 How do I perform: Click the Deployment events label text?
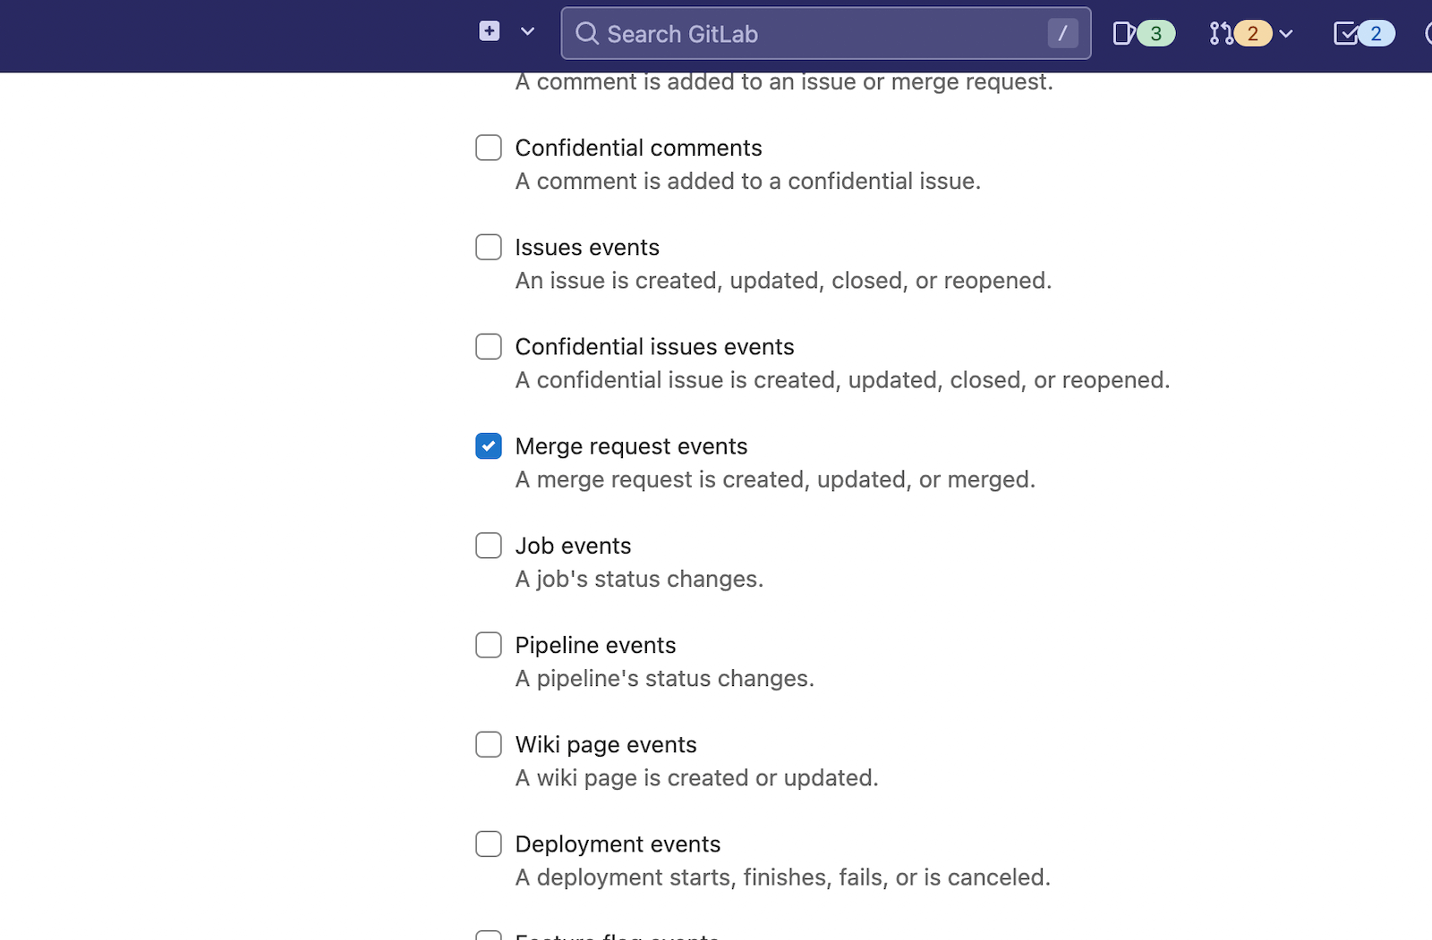618,844
